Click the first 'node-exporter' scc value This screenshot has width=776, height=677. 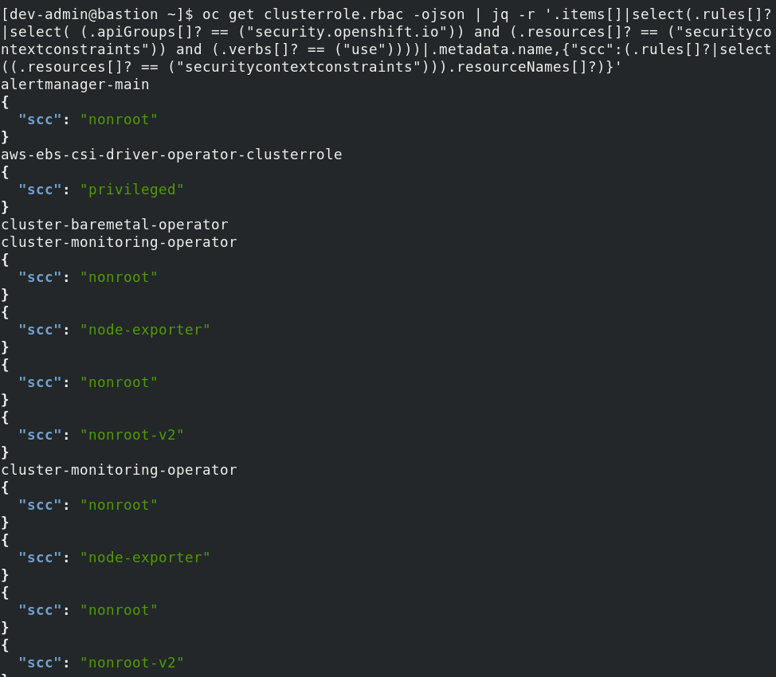145,330
